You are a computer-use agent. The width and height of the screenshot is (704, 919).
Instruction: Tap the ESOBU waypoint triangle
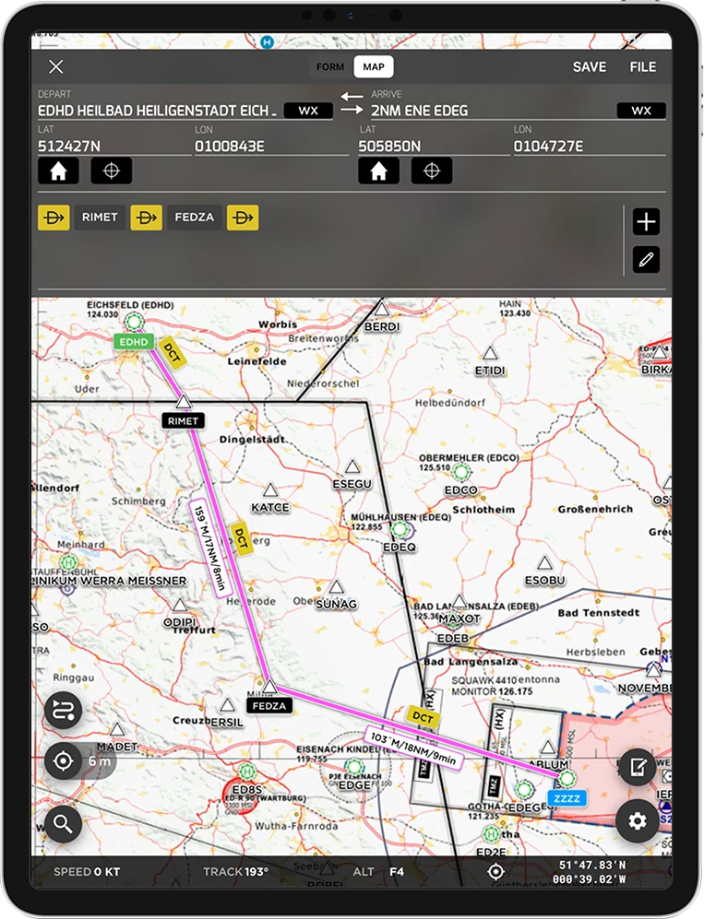(545, 562)
